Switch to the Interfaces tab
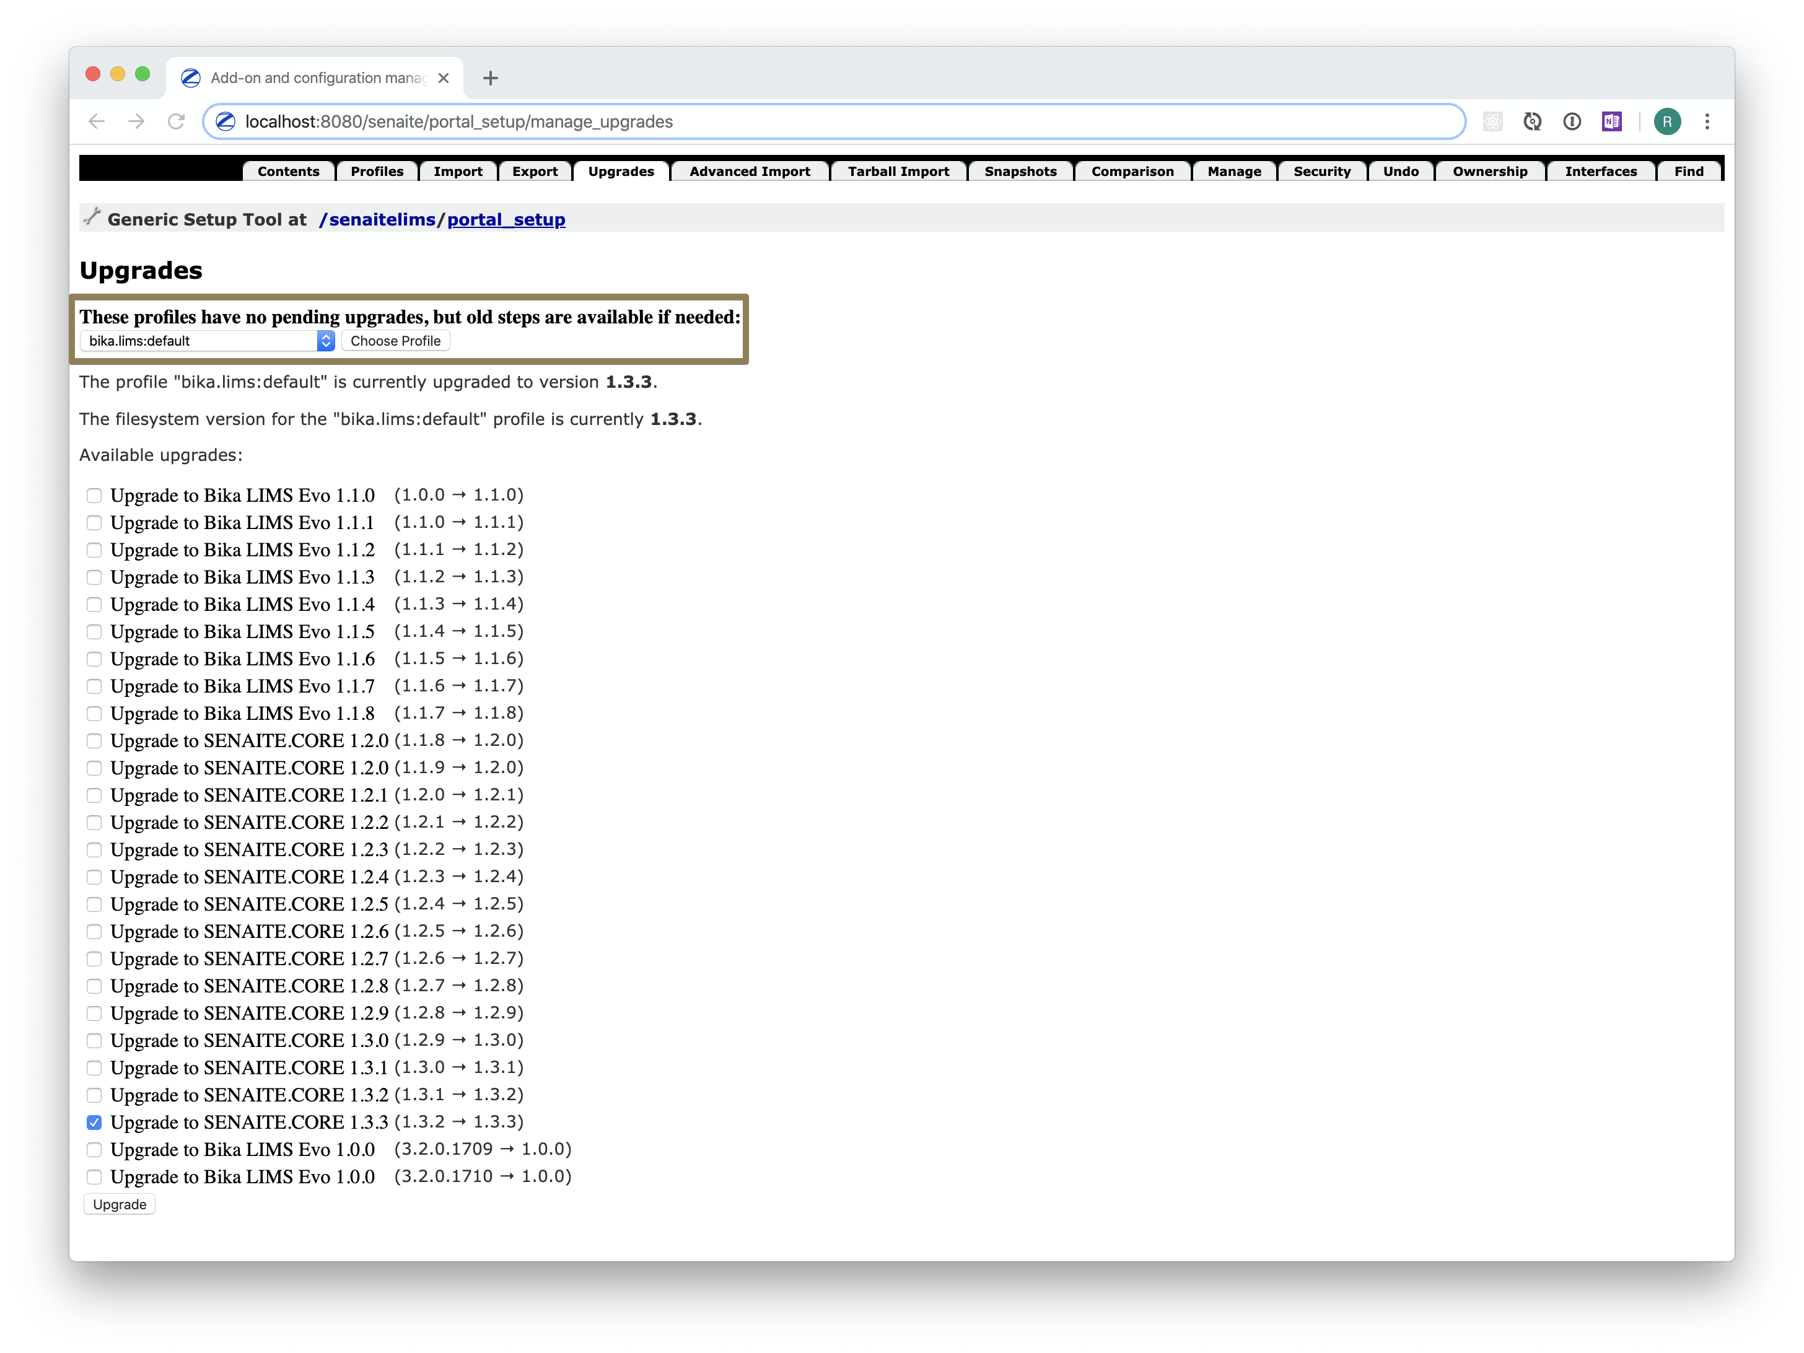This screenshot has width=1804, height=1353. (x=1600, y=171)
